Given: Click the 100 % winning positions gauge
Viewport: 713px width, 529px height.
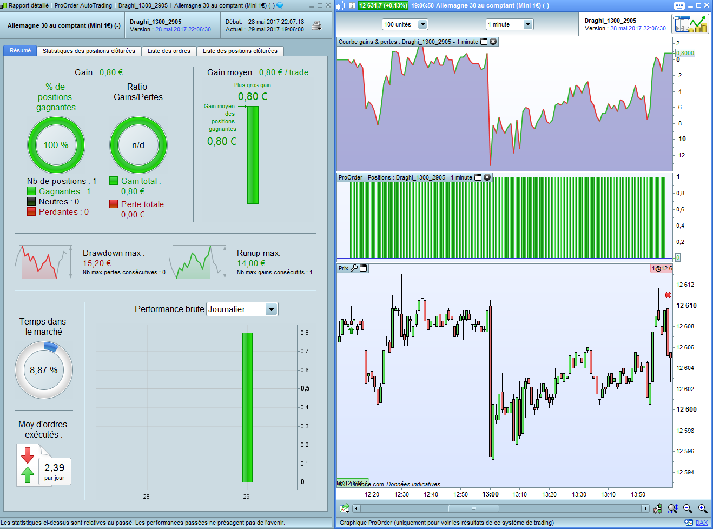Looking at the screenshot, I should tap(56, 145).
